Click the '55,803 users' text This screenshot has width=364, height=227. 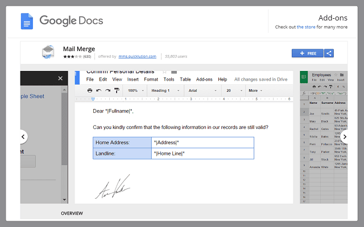click(x=176, y=56)
